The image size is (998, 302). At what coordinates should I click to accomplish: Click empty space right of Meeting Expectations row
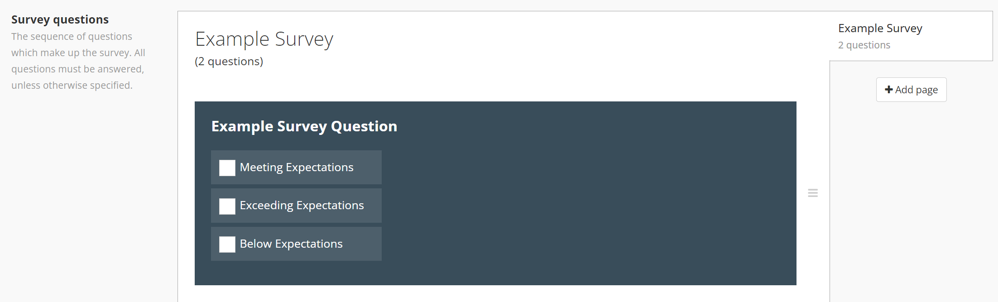(x=543, y=168)
